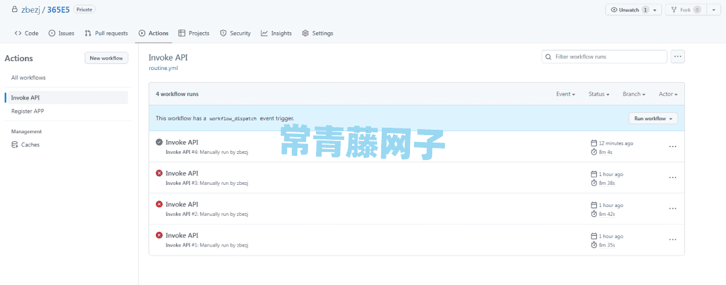Click the Settings gear icon
This screenshot has height=285, width=726.
coord(305,34)
